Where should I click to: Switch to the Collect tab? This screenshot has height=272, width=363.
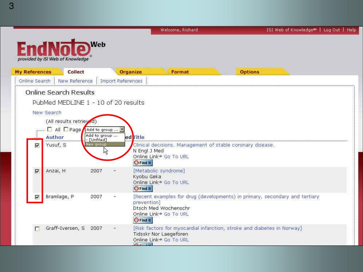(x=76, y=72)
